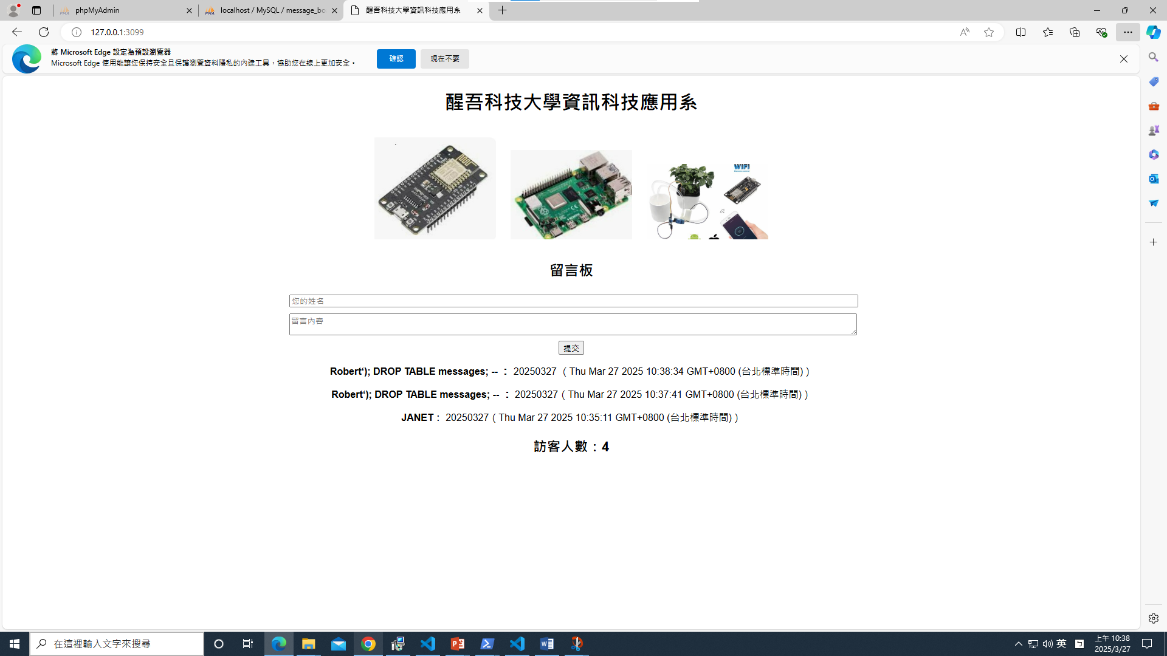Open Shopping tag icon in sidebar
The image size is (1167, 656).
click(x=1153, y=81)
